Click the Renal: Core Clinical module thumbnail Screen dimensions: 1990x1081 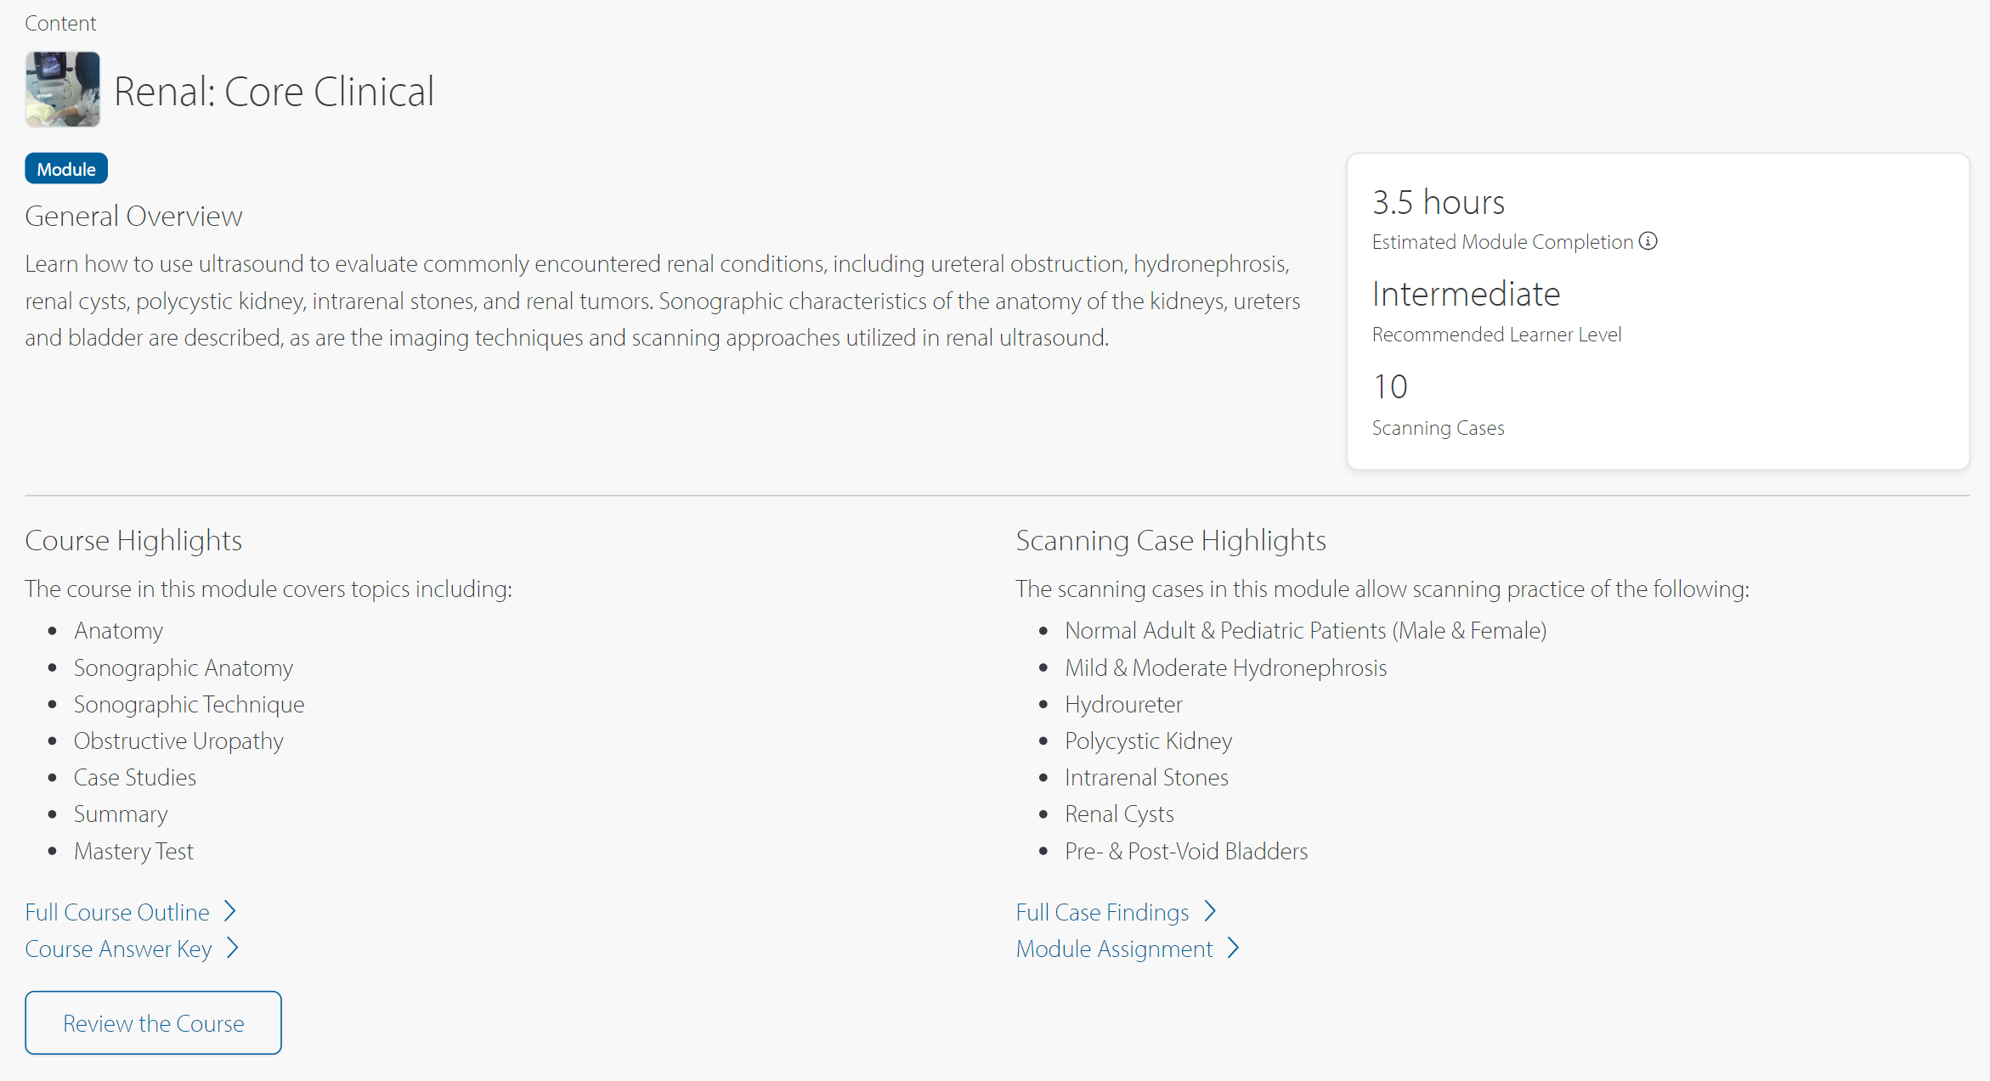tap(63, 89)
